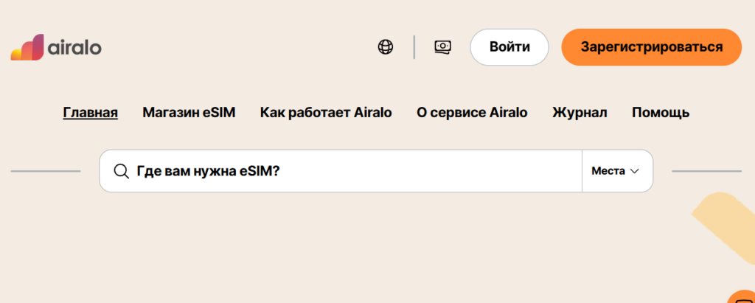755x303 pixels.
Task: Click the gray line left of search bar
Action: point(46,171)
